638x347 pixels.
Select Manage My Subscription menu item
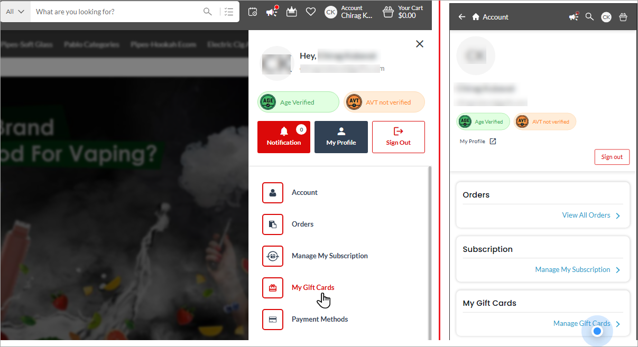[x=330, y=256]
